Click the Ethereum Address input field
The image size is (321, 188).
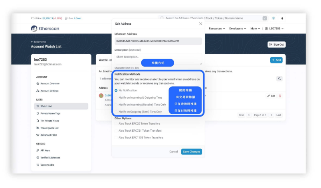158,41
